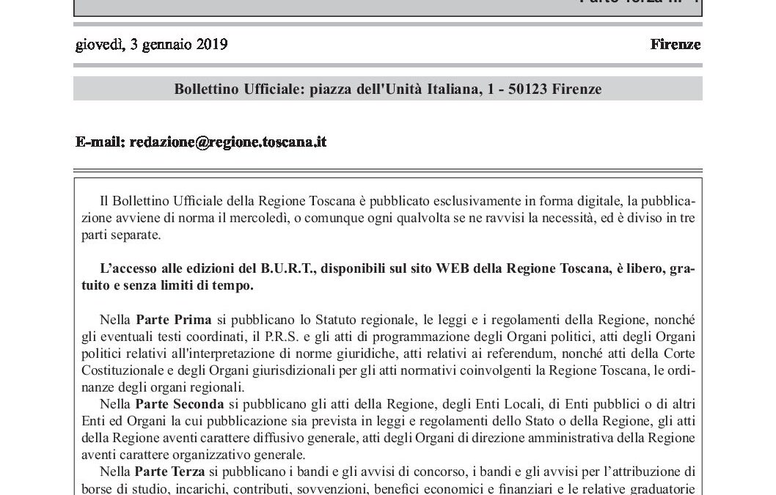Click the date "giovedì, 3 gennaio 2019"
Image resolution: width=776 pixels, height=495 pixels.
coord(151,45)
